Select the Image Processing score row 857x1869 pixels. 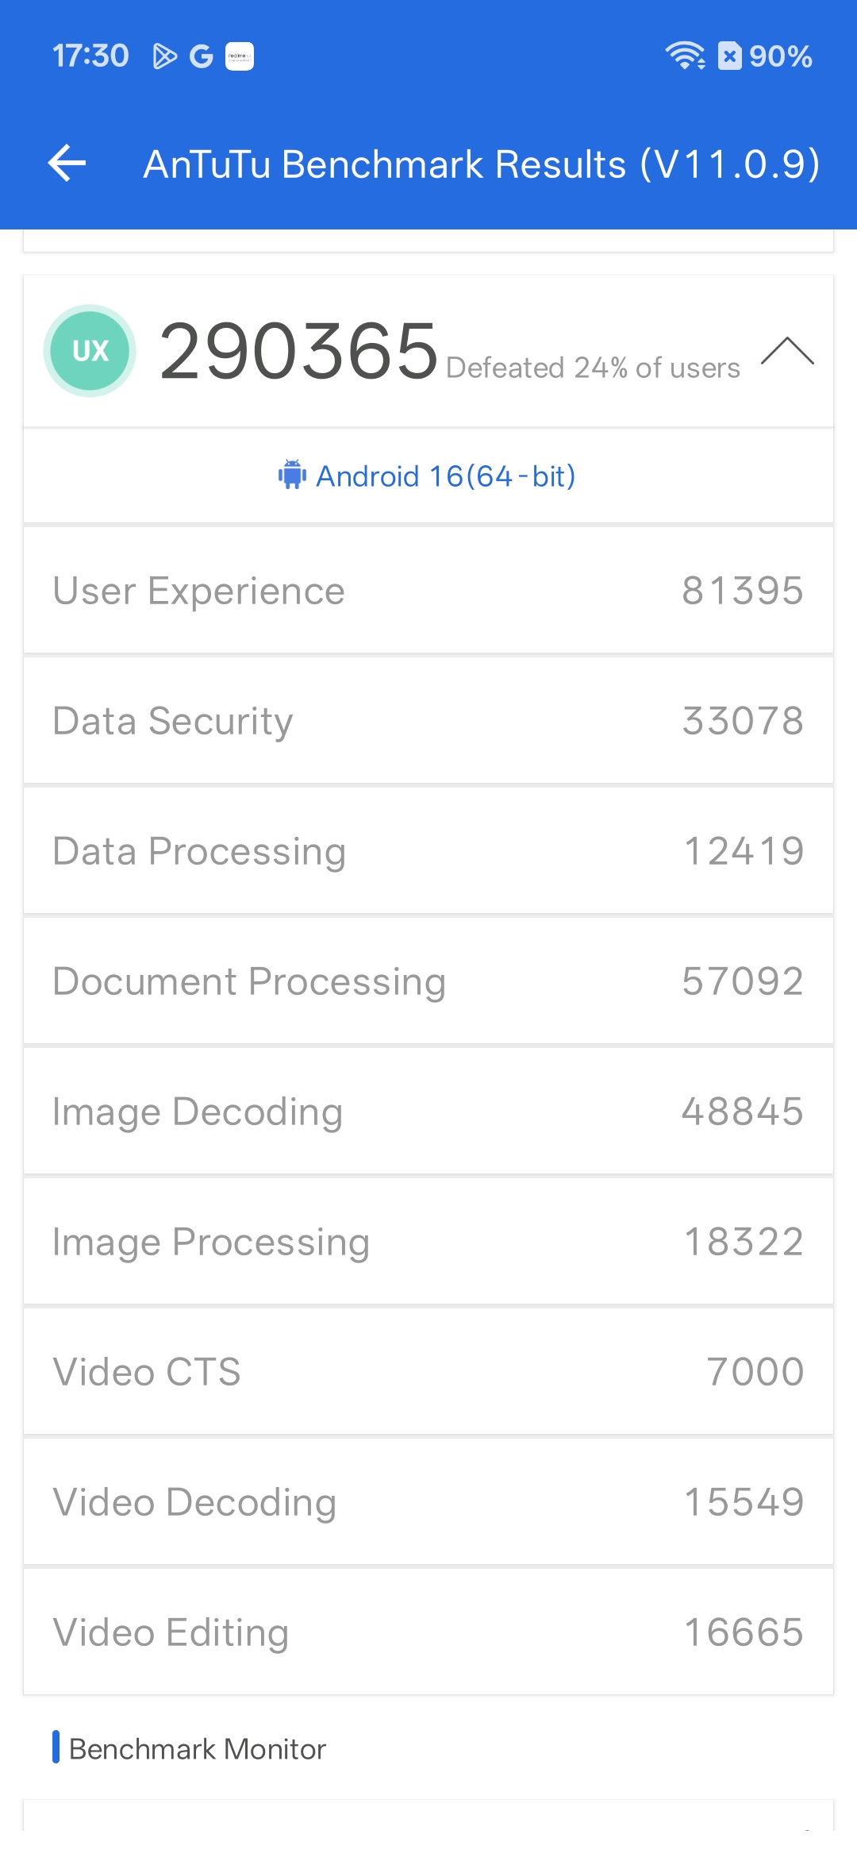click(428, 1242)
